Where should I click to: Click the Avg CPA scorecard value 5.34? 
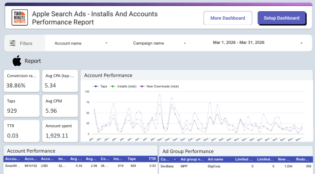point(50,86)
